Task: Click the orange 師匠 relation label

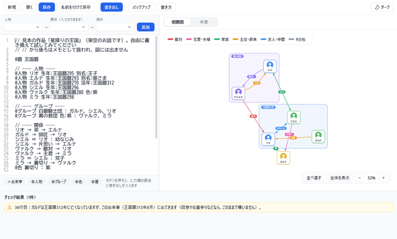Action: click(293, 138)
